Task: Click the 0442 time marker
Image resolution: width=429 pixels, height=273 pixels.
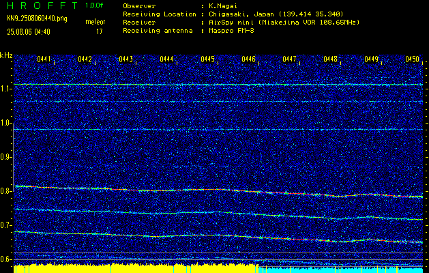Action: (x=85, y=59)
